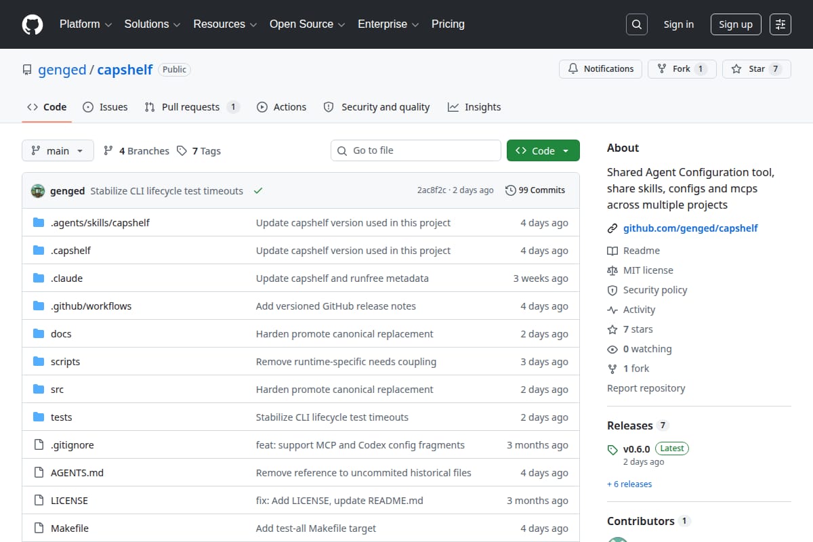Image resolution: width=813 pixels, height=542 pixels.
Task: Open the + 6 releases link
Action: click(x=629, y=484)
